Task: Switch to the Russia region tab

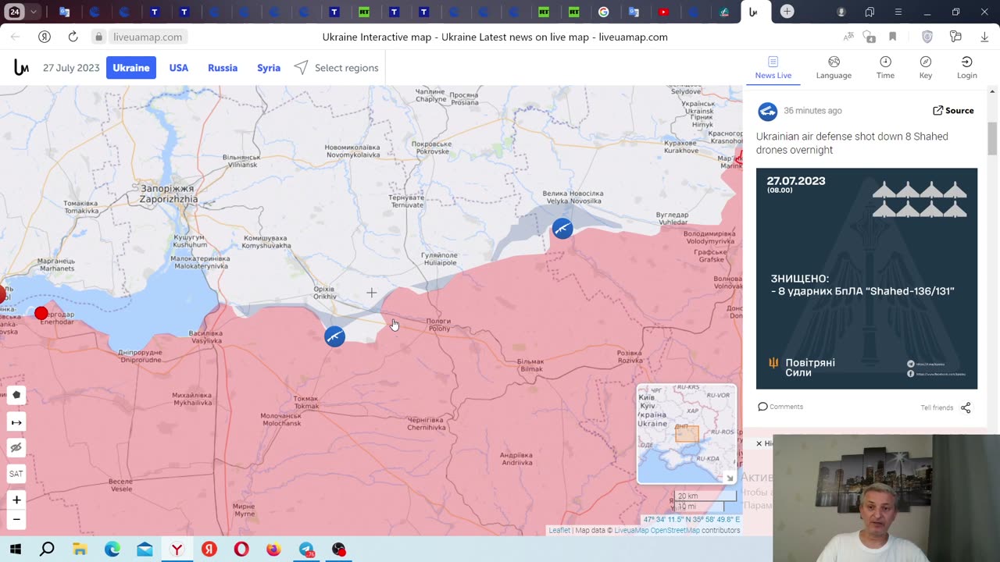Action: (x=223, y=68)
